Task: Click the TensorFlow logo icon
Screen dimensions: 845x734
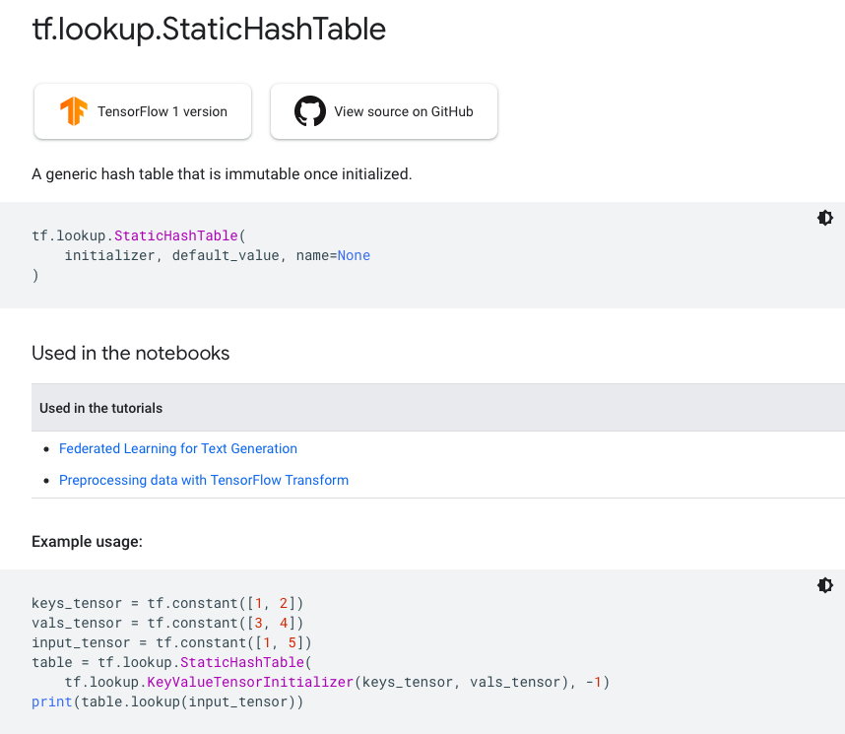Action: (74, 111)
